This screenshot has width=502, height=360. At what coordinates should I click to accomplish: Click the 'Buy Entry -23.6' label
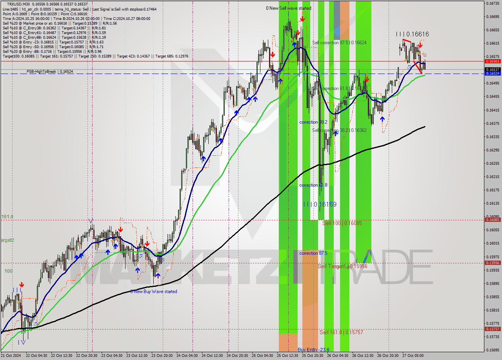click(x=313, y=349)
